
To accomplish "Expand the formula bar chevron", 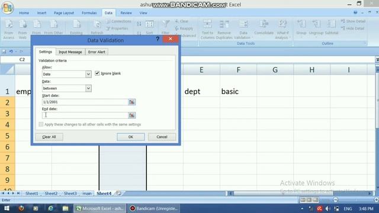I will (377, 59).
